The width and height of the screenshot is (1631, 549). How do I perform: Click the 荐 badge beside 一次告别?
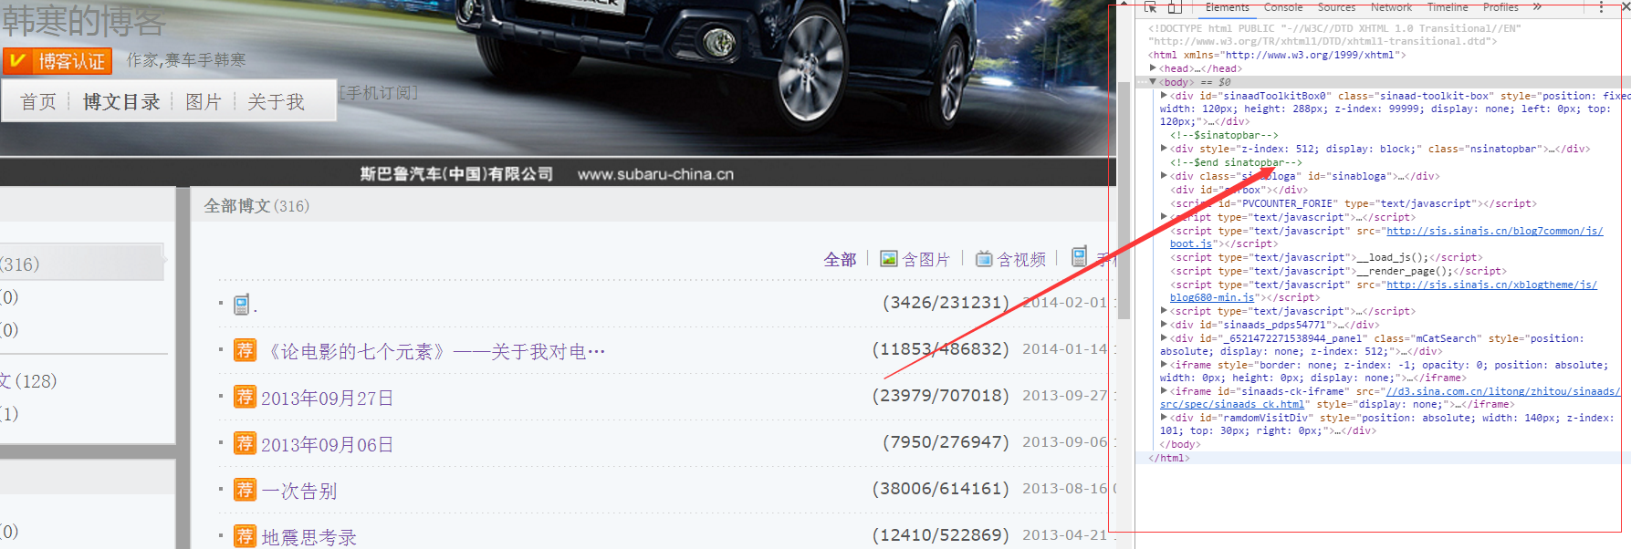tap(245, 490)
